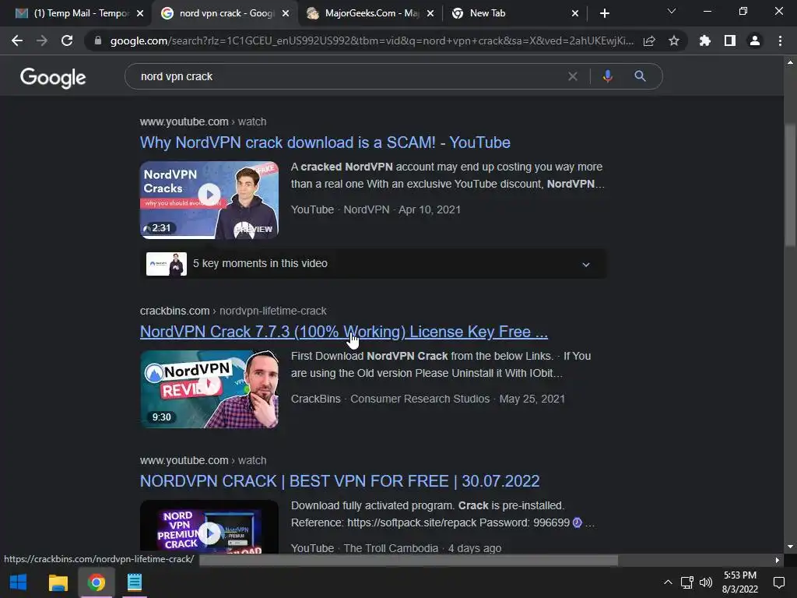
Task: Start voice search with microphone icon
Action: 607,76
